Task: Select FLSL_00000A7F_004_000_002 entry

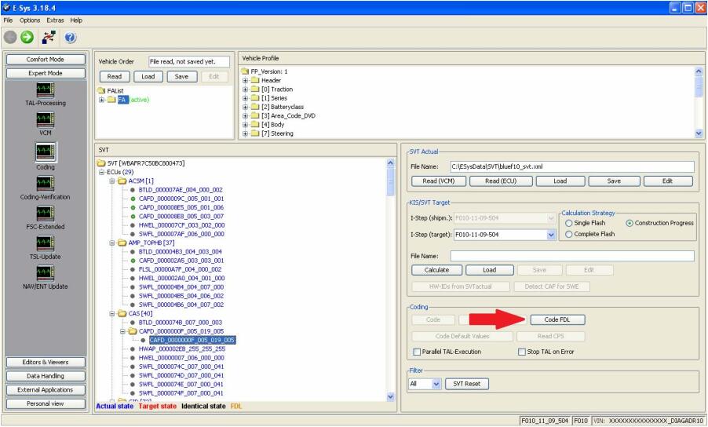Action: coord(181,269)
